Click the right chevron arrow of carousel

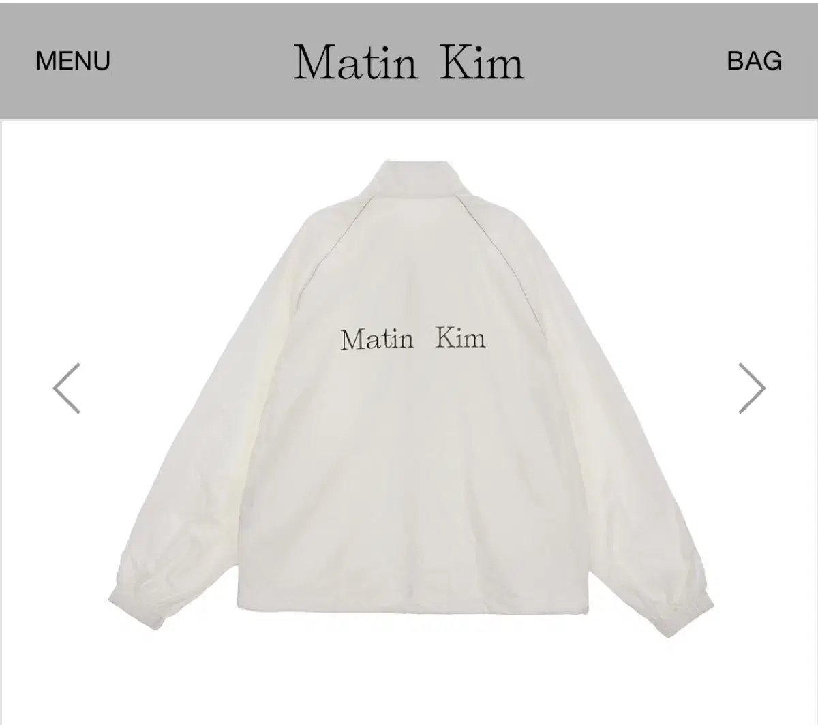coord(752,388)
